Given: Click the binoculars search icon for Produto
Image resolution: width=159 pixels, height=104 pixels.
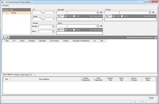Looking at the screenshot, I should pyautogui.click(x=153, y=12).
